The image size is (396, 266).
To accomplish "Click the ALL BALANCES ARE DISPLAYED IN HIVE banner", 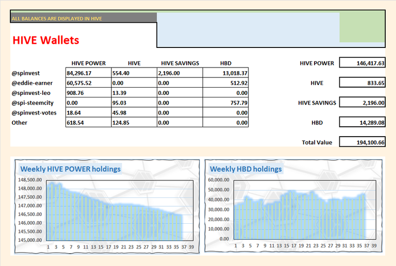I will point(84,18).
